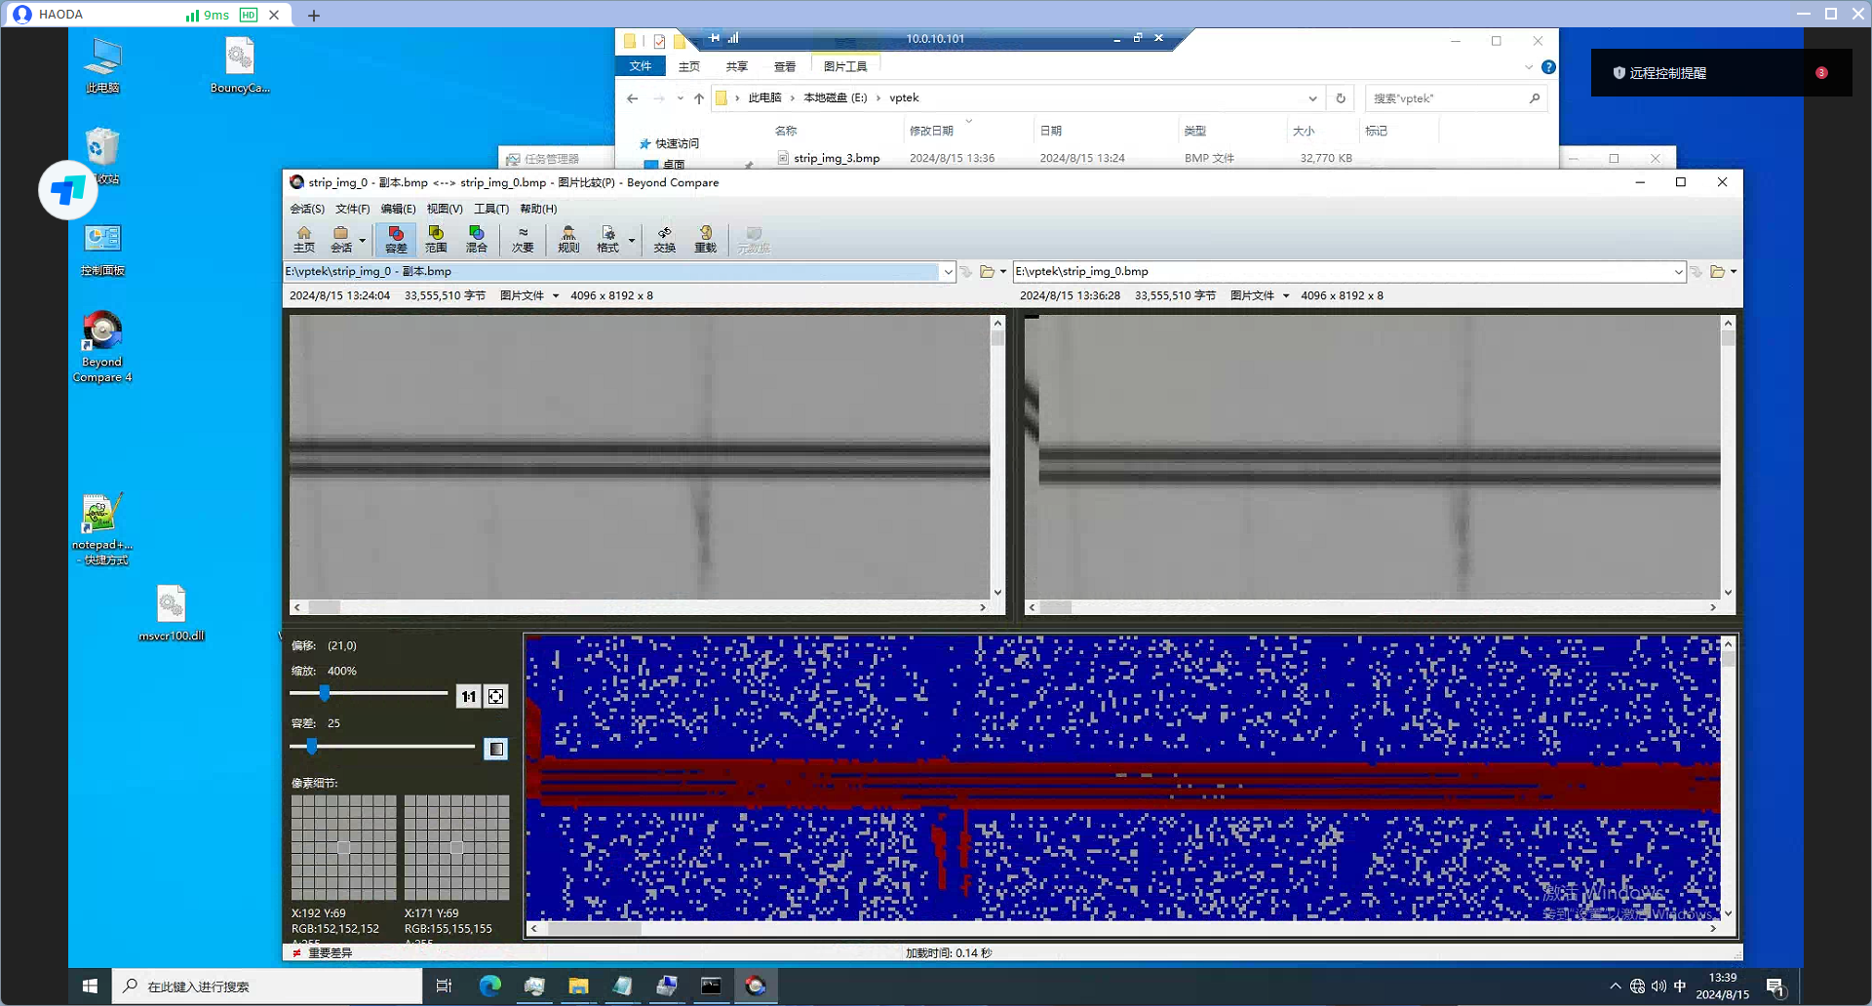Expand left 图片文件 format dropdown
The image size is (1872, 1006).
pyautogui.click(x=556, y=296)
